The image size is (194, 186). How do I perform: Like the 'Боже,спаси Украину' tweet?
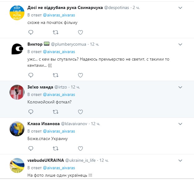tap(80, 148)
